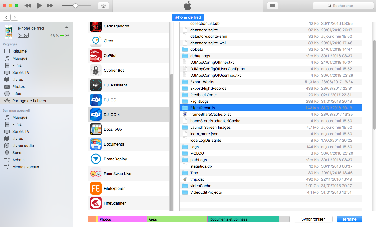376x227 pixels.
Task: Click the rewind playback button
Action: point(28,6)
